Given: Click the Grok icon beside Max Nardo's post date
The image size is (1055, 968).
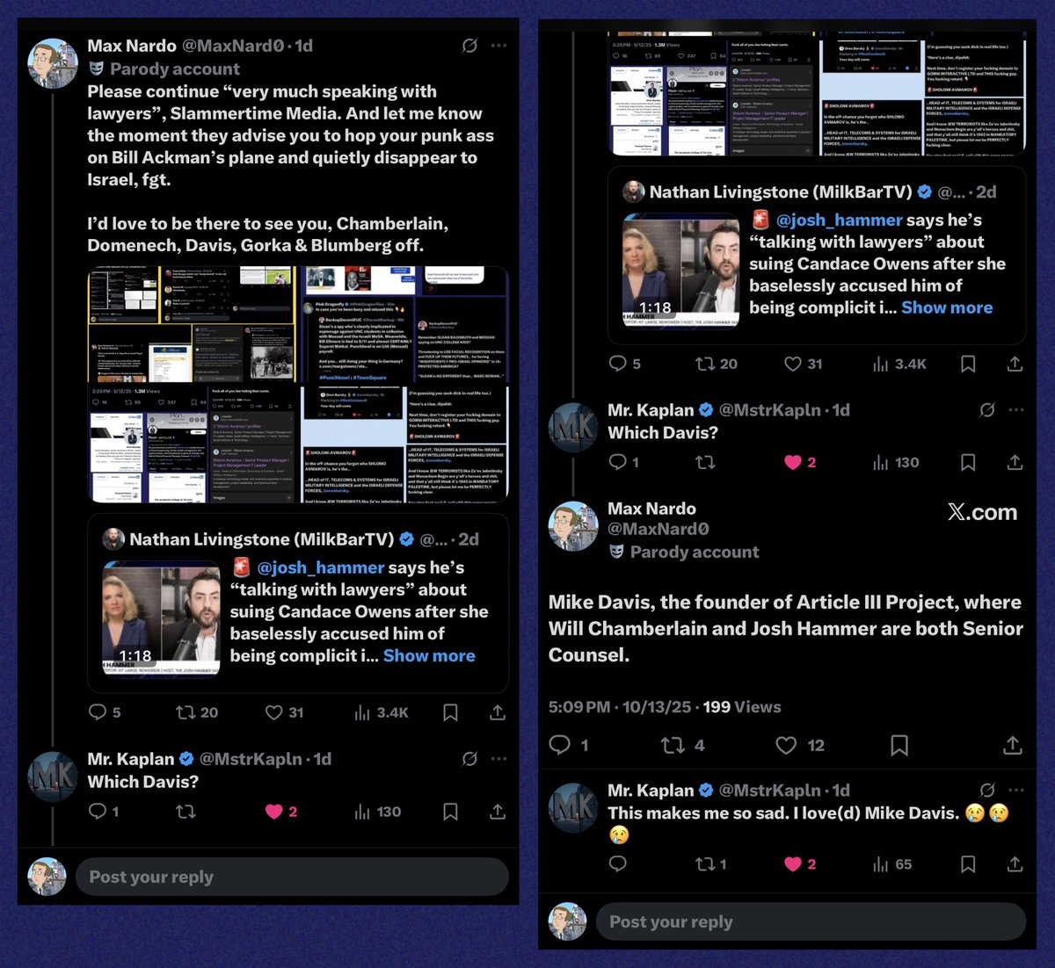Looking at the screenshot, I should (x=470, y=45).
